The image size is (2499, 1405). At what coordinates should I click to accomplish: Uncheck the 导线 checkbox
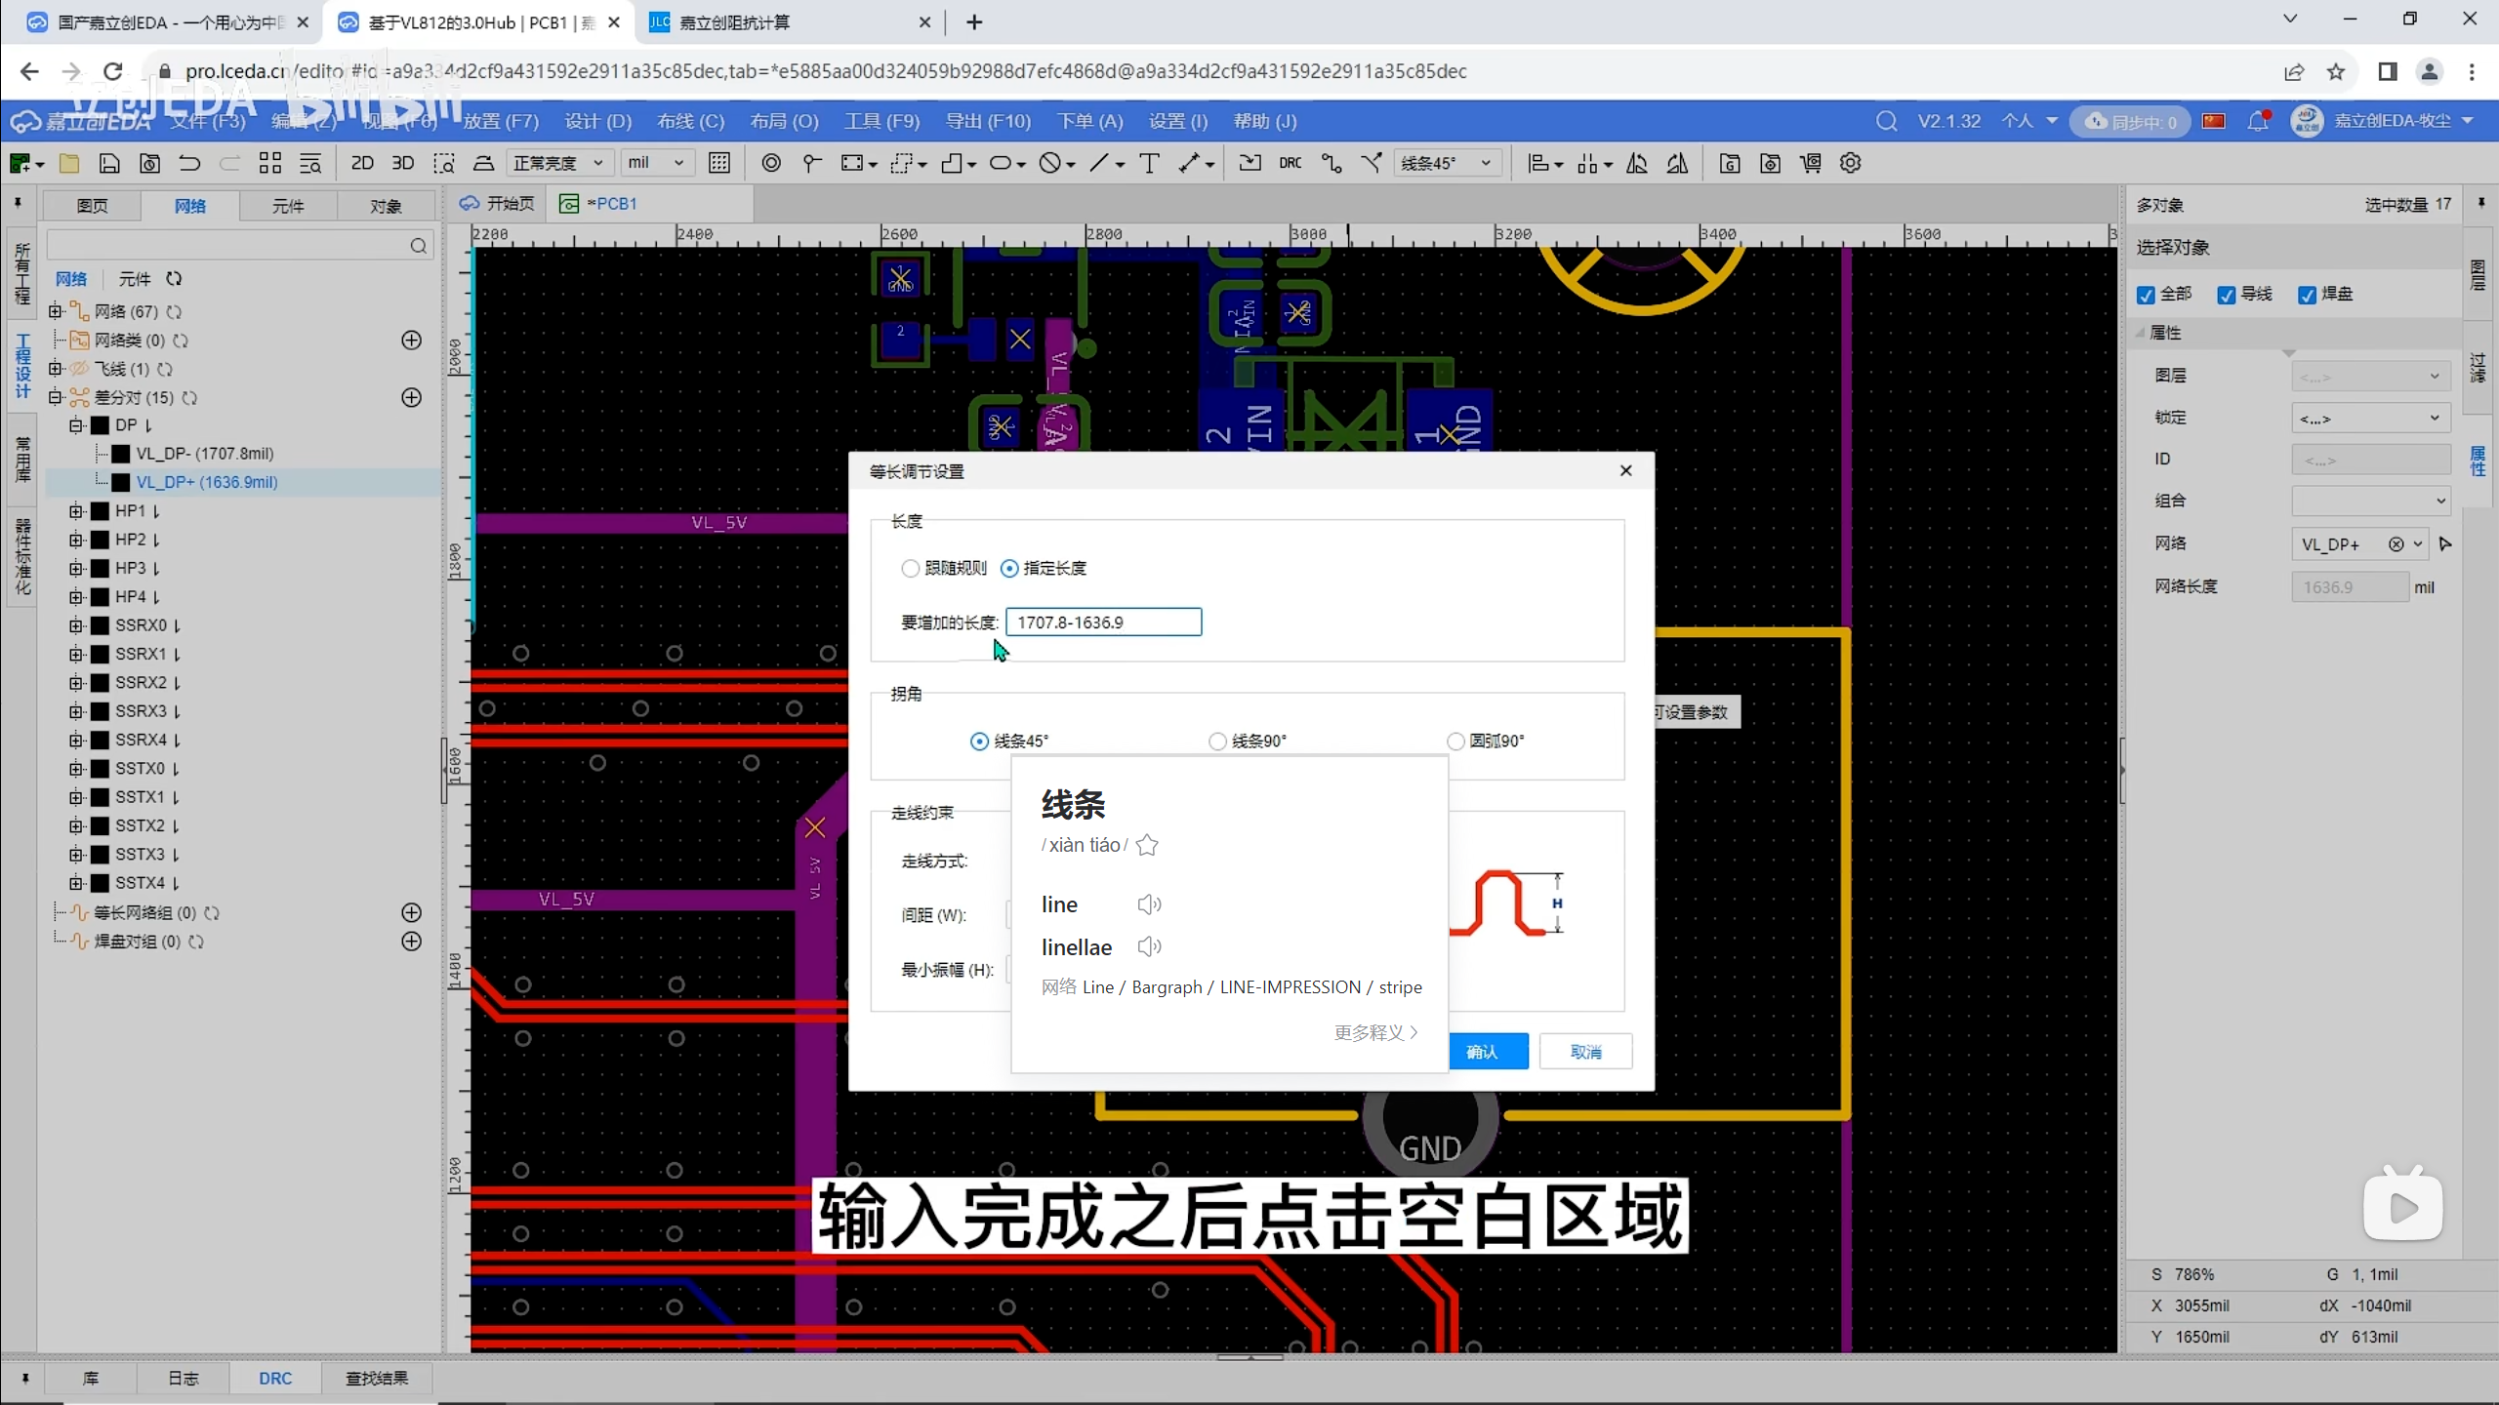pyautogui.click(x=2227, y=295)
